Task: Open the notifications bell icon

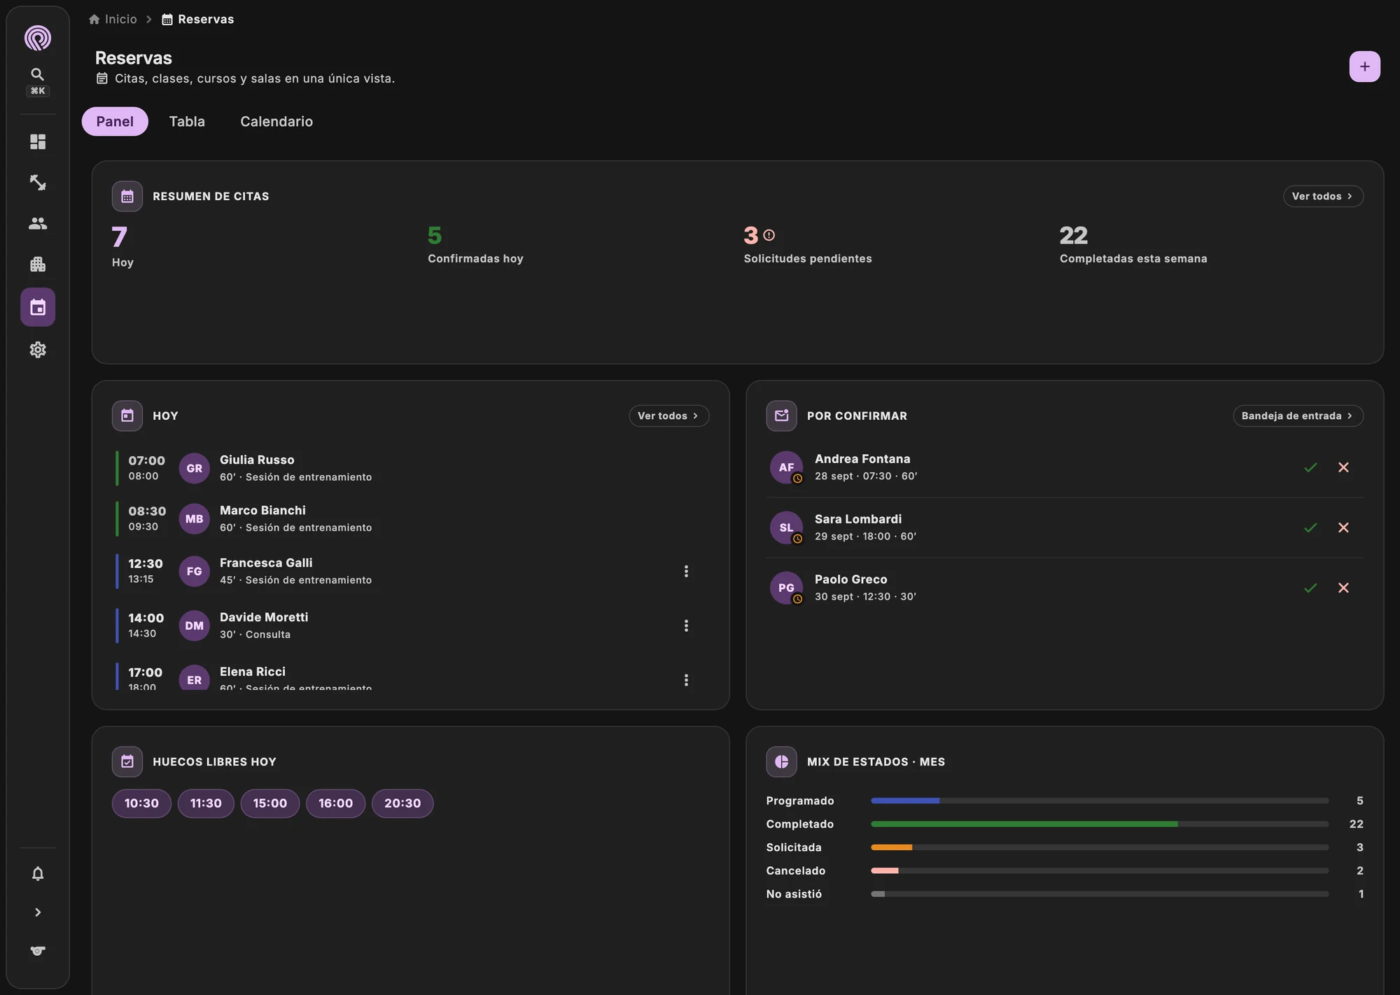Action: point(38,874)
